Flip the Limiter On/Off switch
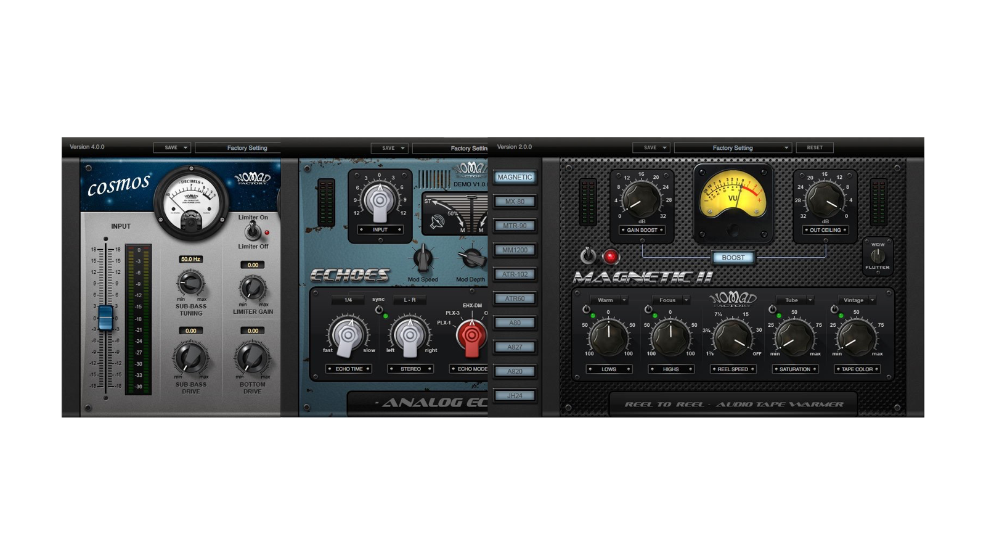986x555 pixels. 252,231
